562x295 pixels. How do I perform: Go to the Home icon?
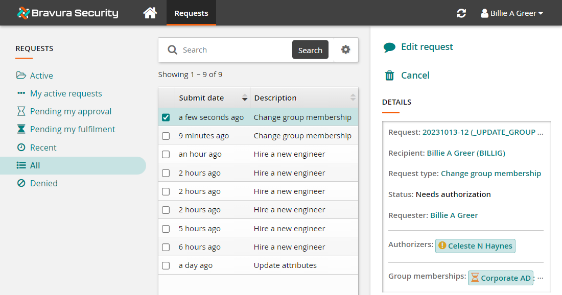click(x=150, y=13)
